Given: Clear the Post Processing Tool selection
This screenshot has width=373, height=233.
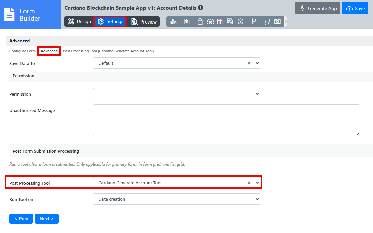Looking at the screenshot, I should 249,183.
